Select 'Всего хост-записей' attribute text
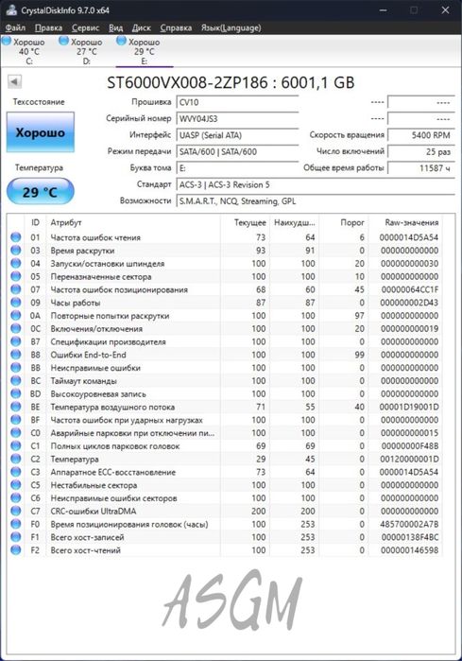 (x=87, y=537)
